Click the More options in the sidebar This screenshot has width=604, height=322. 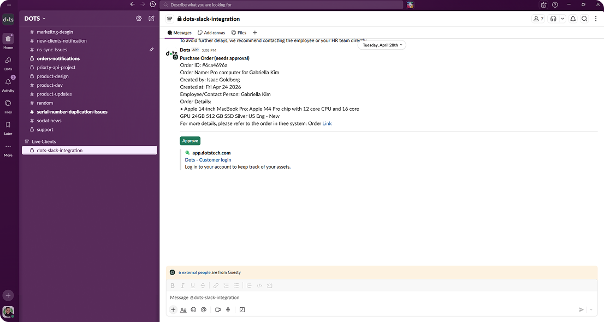(8, 149)
